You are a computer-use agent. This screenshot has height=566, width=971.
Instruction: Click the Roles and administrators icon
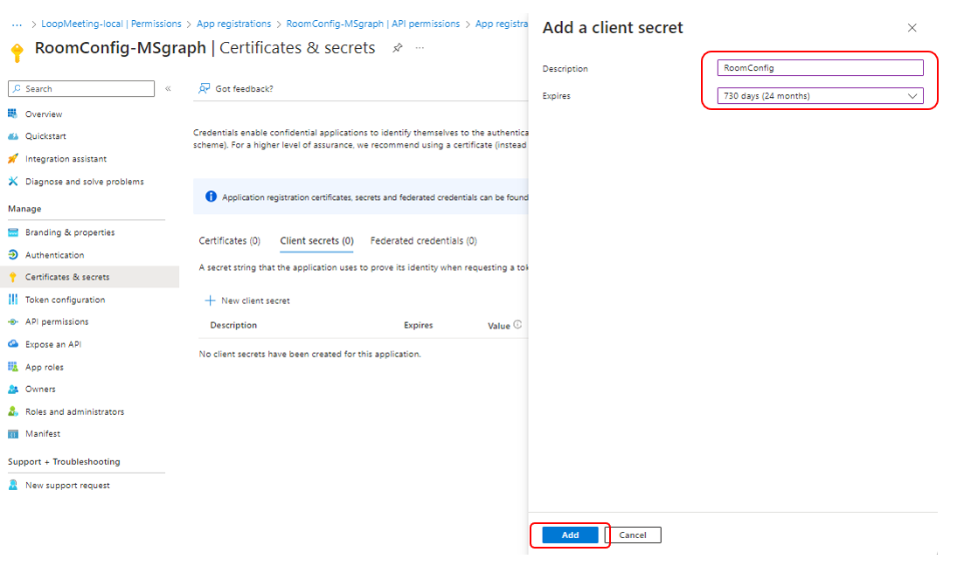tap(12, 411)
